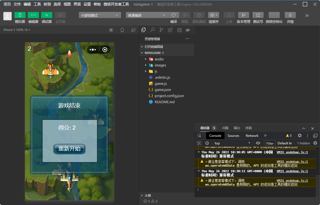Open the 普通编译 compile mode dropdown
This screenshot has width=320, height=205.
(x=147, y=15)
